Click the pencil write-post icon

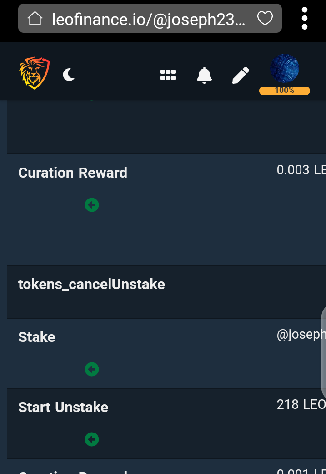coord(241,75)
